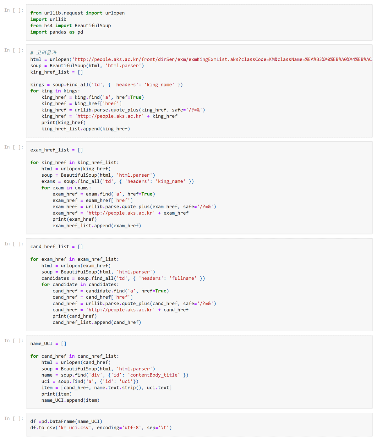This screenshot has height=441, width=377.
Task: Click In [ ] prompt beside cand_href_list cell
Action: (14, 244)
